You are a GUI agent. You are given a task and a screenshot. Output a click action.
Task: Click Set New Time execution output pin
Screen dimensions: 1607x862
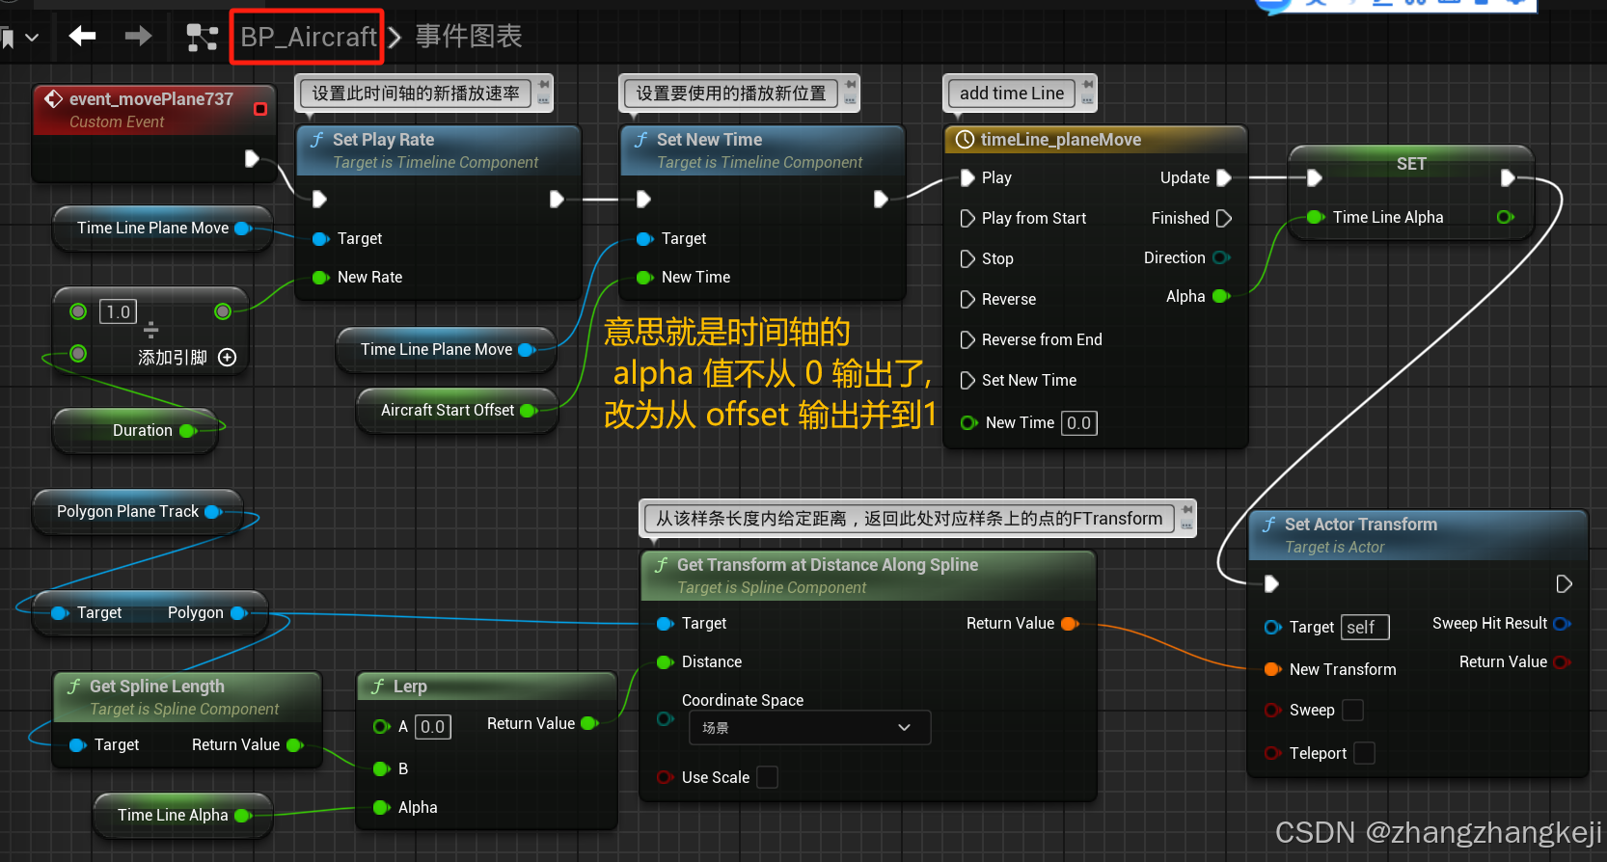[881, 199]
